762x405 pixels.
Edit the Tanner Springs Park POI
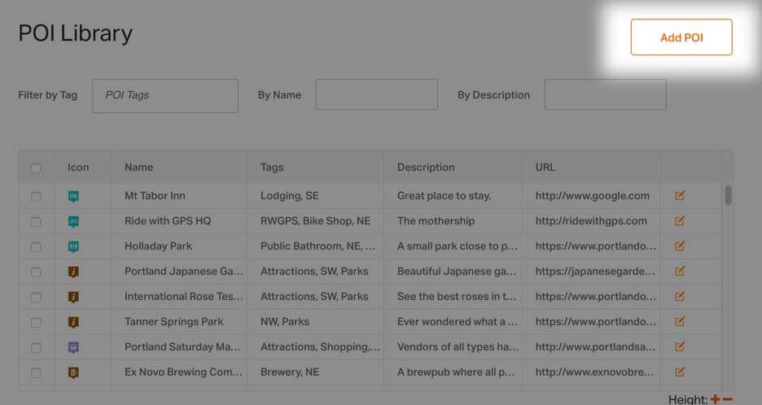point(680,321)
